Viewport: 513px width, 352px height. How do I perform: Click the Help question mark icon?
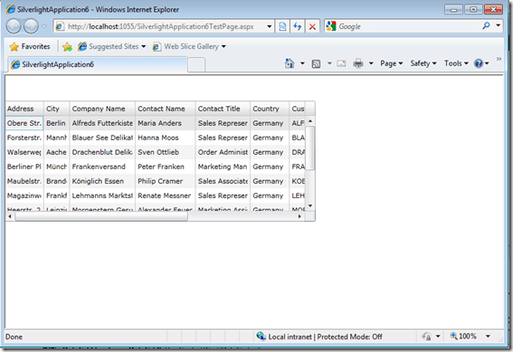(x=479, y=63)
